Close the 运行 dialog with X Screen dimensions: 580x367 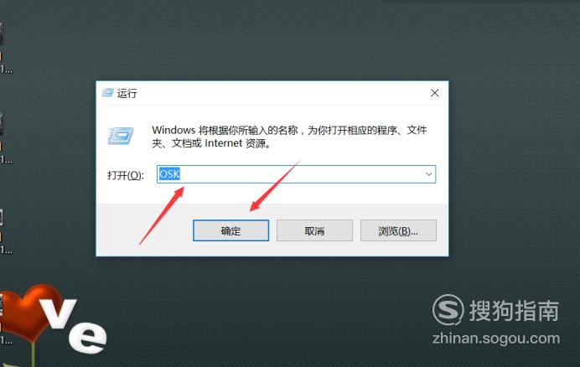coord(435,93)
